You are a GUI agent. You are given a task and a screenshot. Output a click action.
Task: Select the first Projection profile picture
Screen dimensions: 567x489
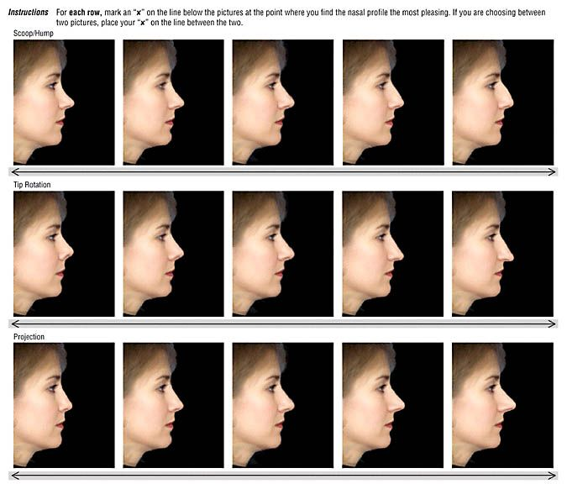tap(64, 406)
